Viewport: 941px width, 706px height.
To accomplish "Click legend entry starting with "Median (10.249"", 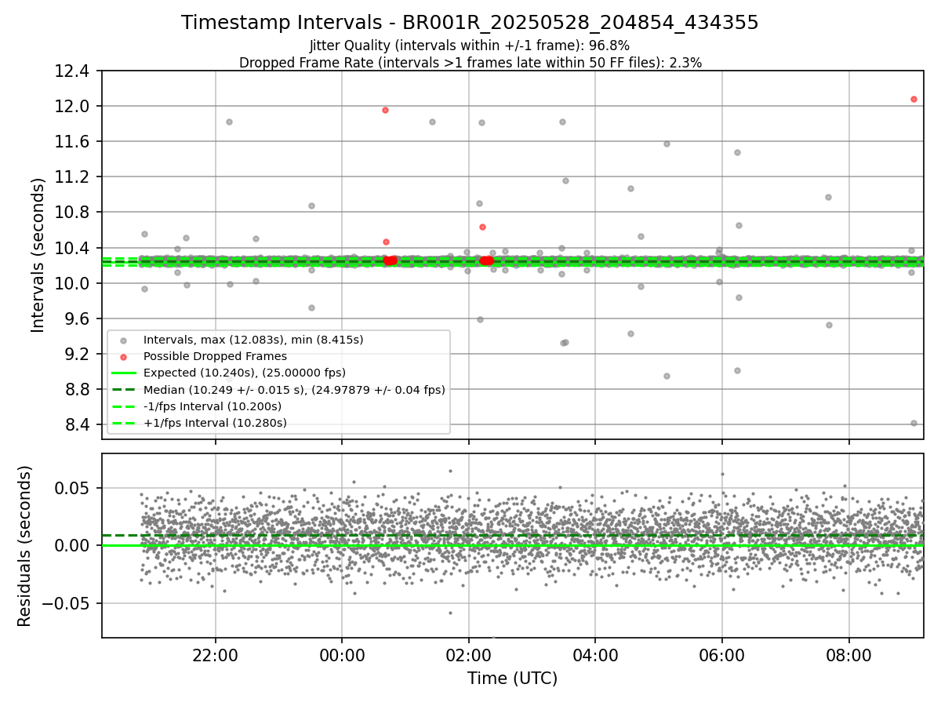I will [294, 389].
